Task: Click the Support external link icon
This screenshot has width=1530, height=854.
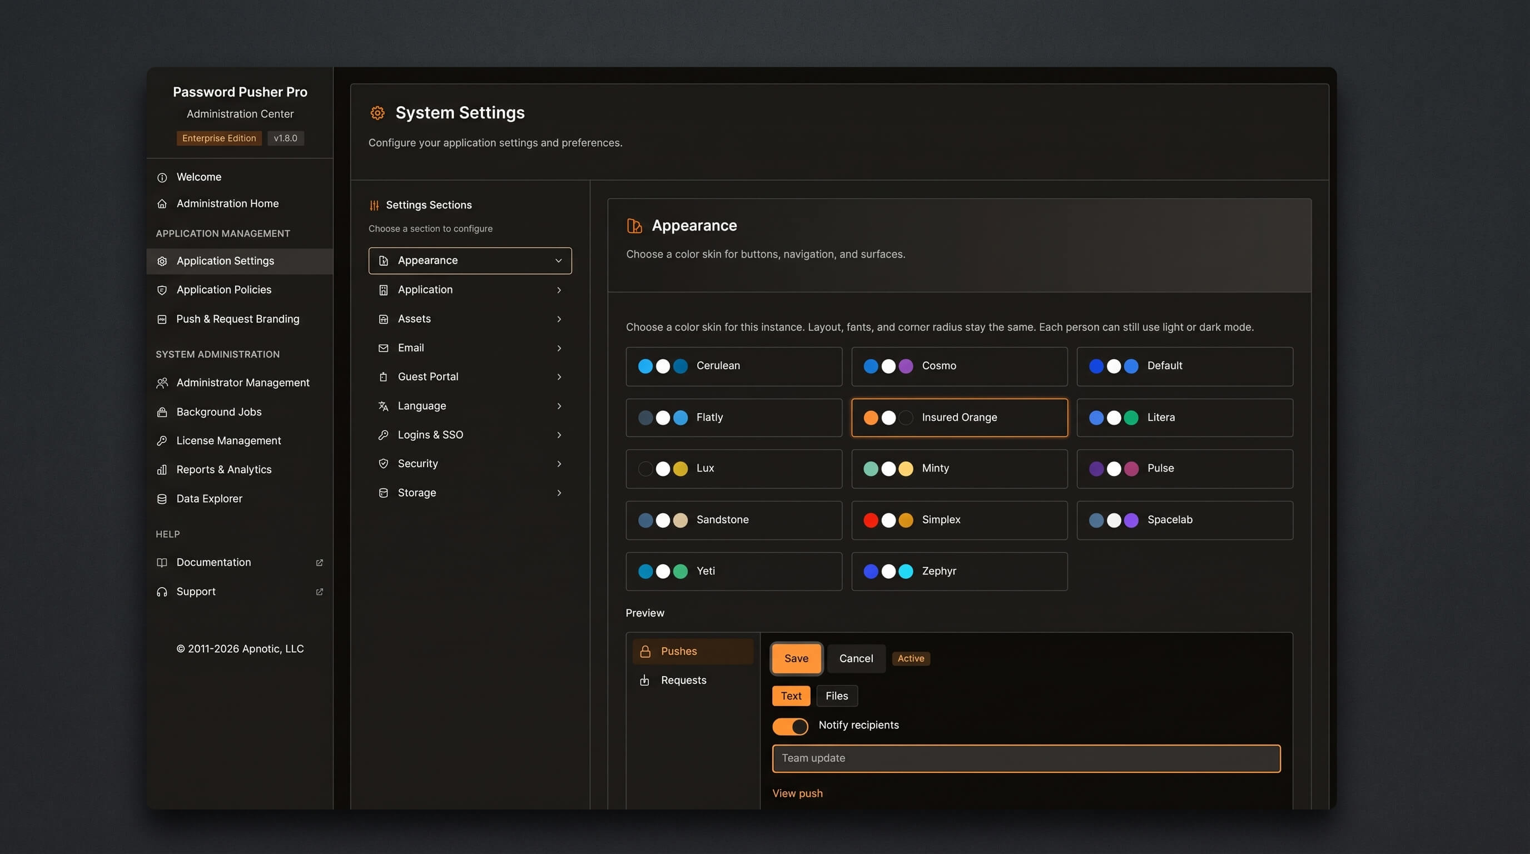Action: tap(320, 592)
